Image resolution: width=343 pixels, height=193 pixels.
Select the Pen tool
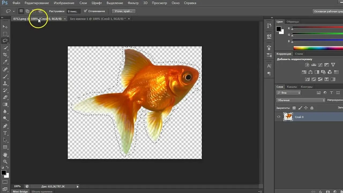[5, 126]
